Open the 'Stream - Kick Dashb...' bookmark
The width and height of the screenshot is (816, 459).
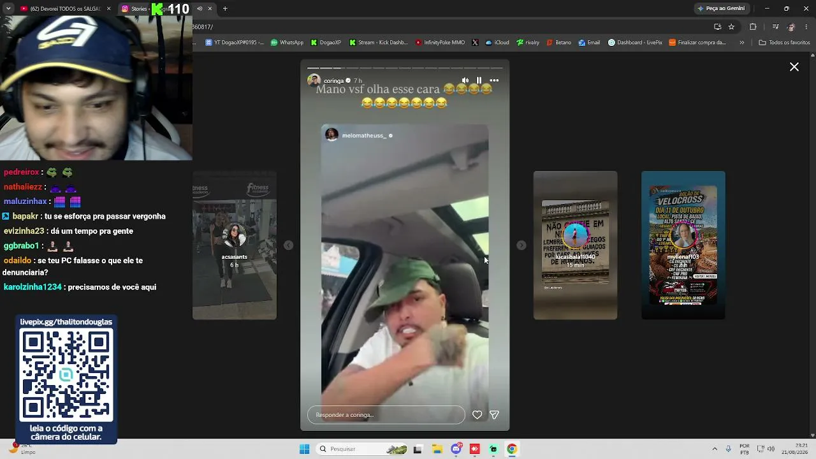[379, 43]
